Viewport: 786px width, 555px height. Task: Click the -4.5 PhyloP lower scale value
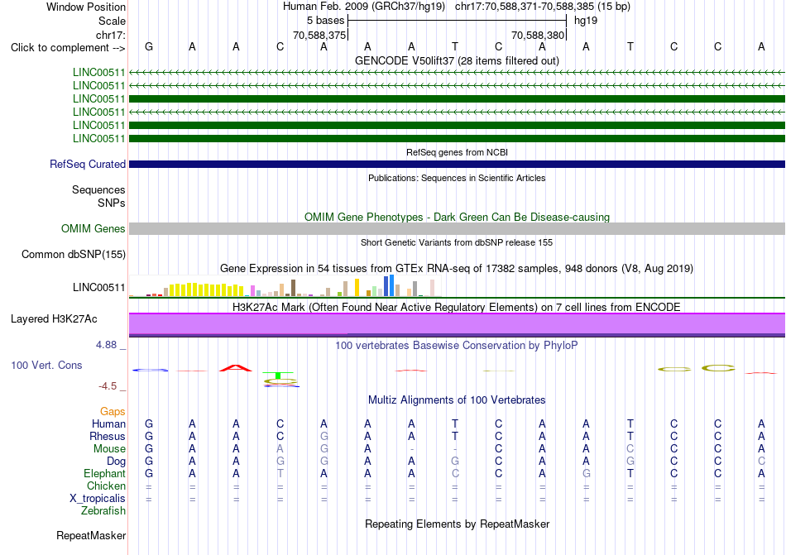tap(108, 386)
